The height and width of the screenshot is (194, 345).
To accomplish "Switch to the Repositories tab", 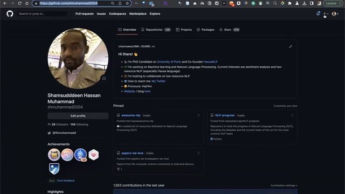I will point(156,30).
